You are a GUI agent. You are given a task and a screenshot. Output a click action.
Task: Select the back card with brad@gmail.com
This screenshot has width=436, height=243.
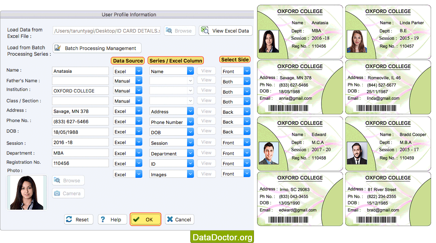(x=388, y=199)
